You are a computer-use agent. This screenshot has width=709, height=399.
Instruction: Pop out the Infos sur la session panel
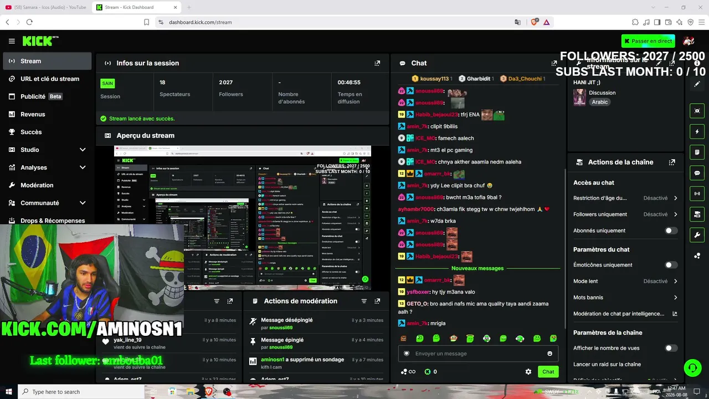coord(377,63)
